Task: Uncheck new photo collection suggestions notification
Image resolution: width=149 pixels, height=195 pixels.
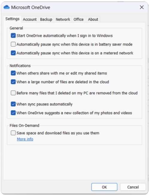Action: point(13,113)
